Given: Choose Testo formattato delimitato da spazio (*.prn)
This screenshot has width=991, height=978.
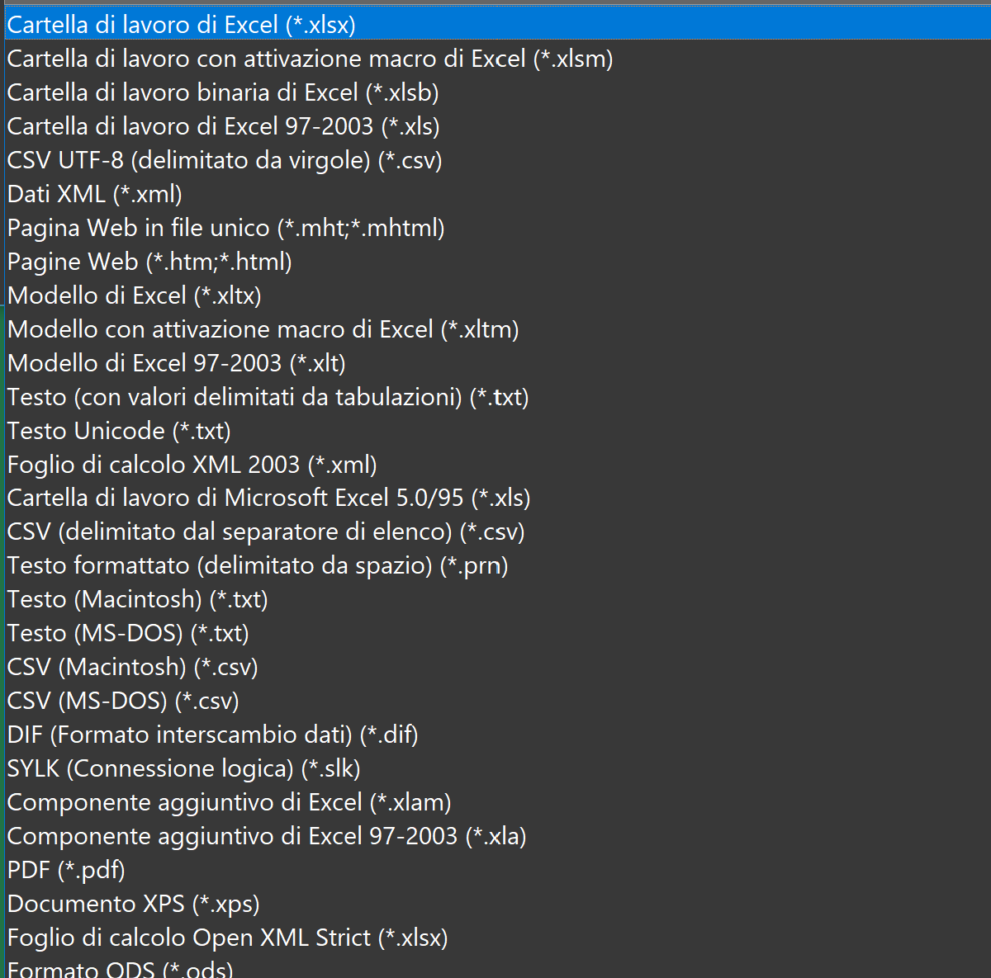Looking at the screenshot, I should click(x=497, y=565).
